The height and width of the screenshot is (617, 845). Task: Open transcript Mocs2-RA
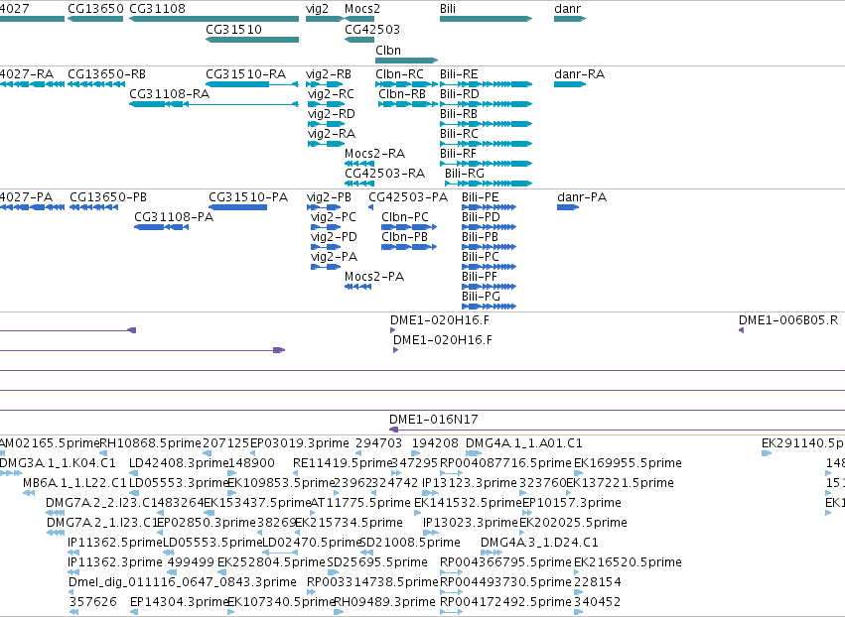[x=359, y=164]
